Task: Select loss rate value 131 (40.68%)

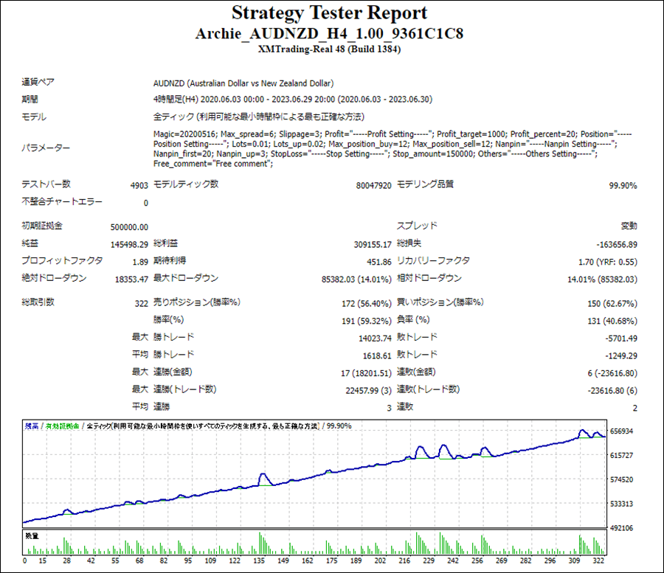Action: point(612,321)
